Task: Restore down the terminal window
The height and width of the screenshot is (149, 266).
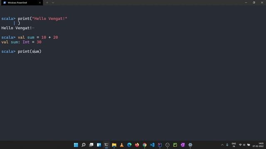Action: pos(254,3)
